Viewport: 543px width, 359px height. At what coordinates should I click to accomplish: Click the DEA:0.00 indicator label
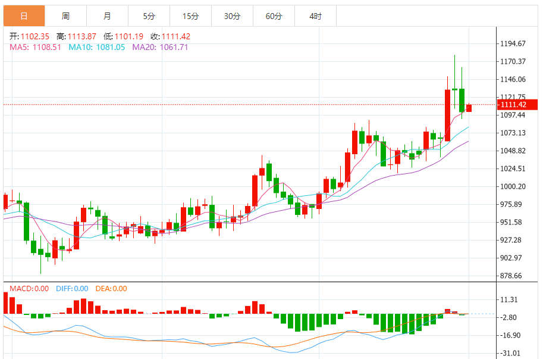(111, 289)
